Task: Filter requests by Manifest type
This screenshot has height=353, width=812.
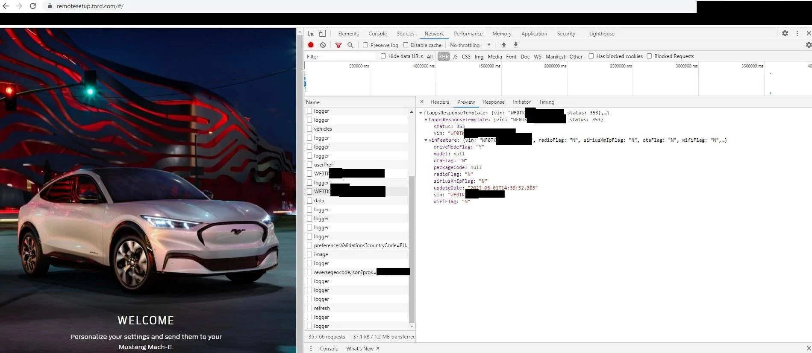Action: (x=555, y=56)
